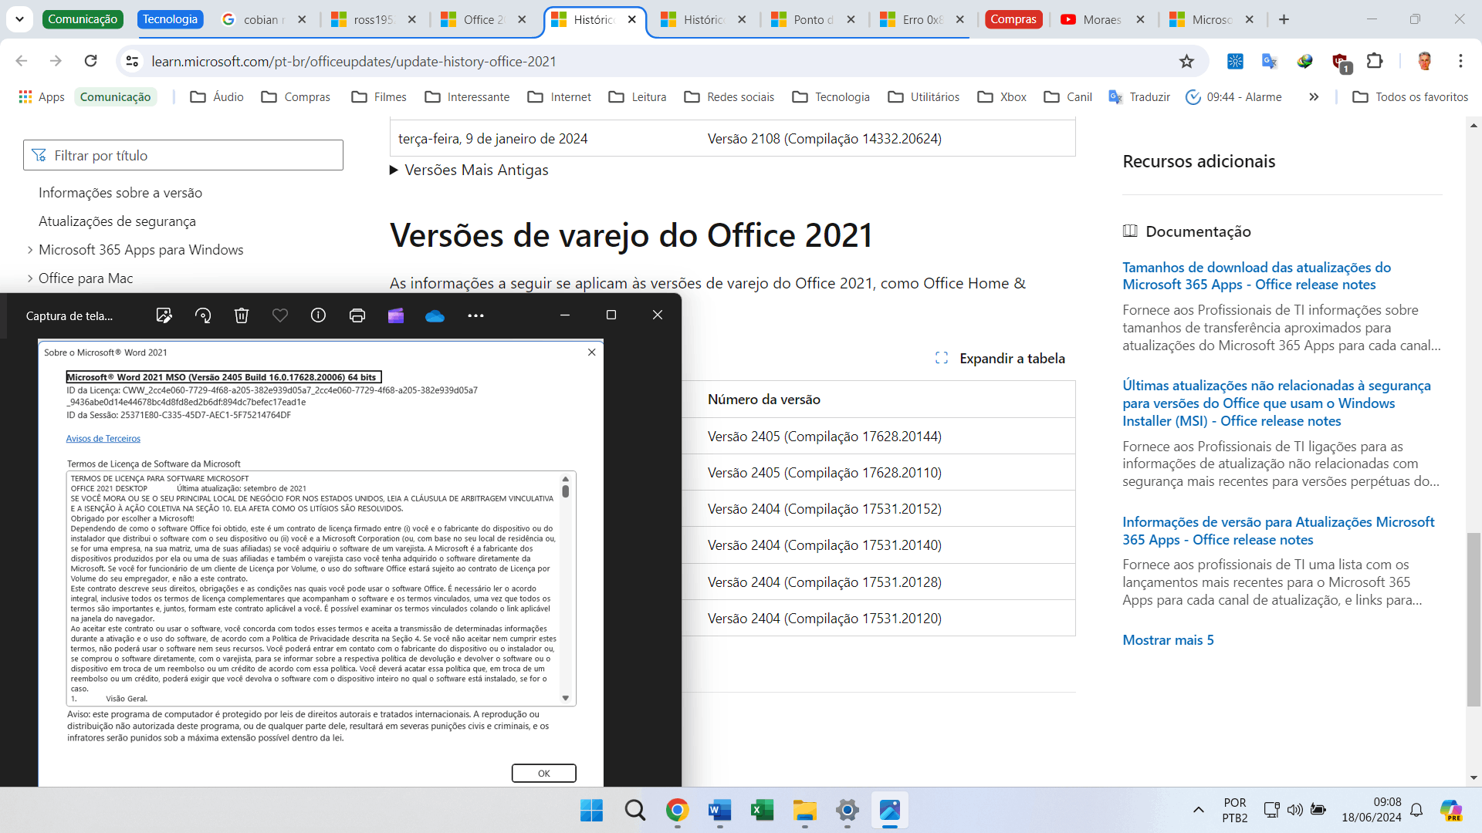Open OneDrive cloud icon in Photos toolbar
The image size is (1482, 833).
coord(435,315)
